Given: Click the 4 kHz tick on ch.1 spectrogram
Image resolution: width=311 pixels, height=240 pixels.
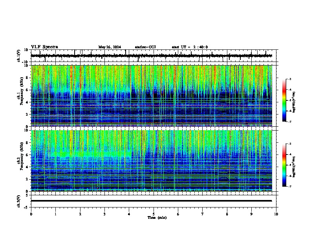Looking at the screenshot, I should (x=27, y=102).
